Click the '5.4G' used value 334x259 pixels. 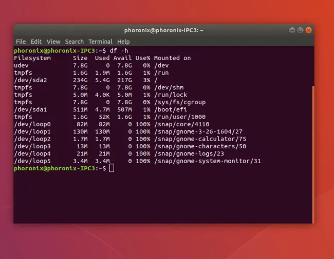pos(102,80)
